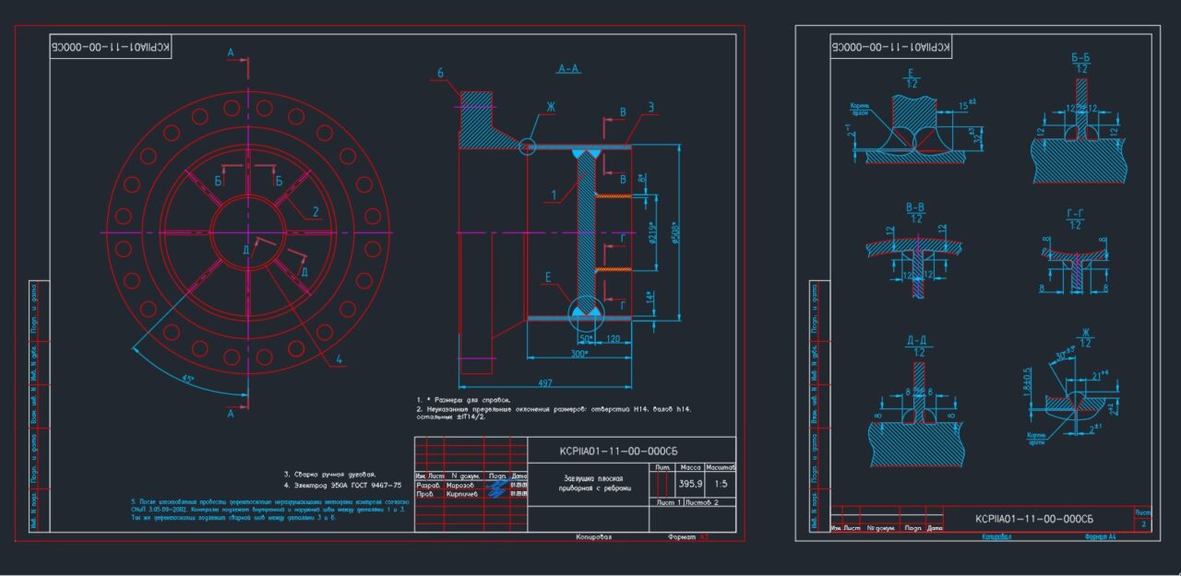Click the detail circle marked Ж in section

tap(527, 146)
